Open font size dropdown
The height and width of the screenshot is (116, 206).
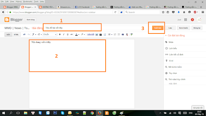[x=40, y=34]
